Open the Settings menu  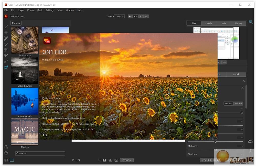(x=50, y=10)
